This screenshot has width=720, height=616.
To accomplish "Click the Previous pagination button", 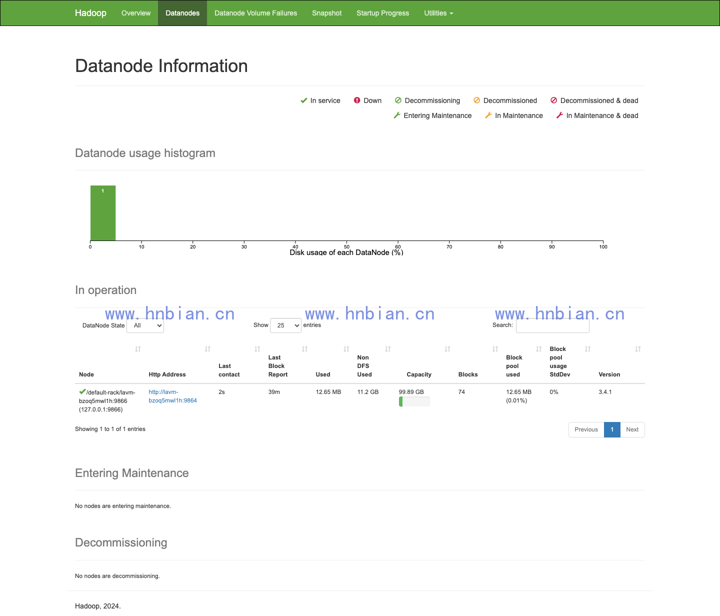I will click(x=586, y=429).
